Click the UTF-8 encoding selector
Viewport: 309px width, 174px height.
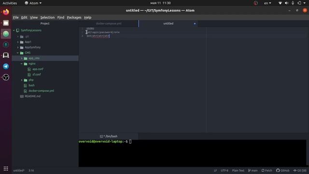(225, 171)
